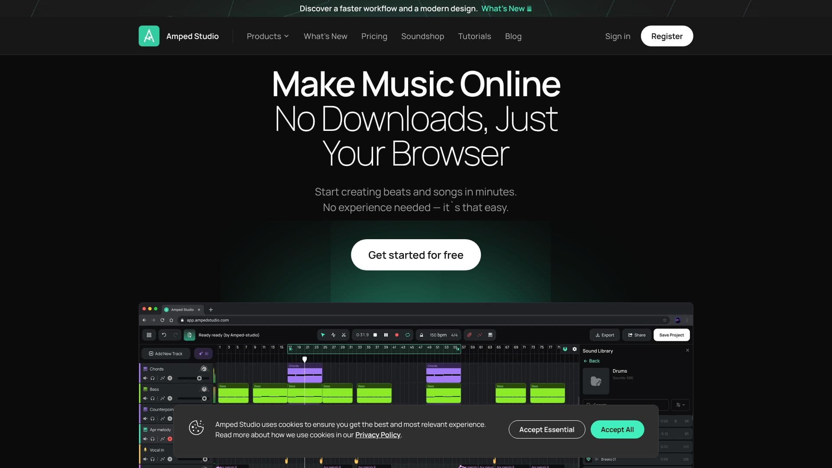Accept essential cookies only
This screenshot has width=832, height=468.
pos(546,429)
